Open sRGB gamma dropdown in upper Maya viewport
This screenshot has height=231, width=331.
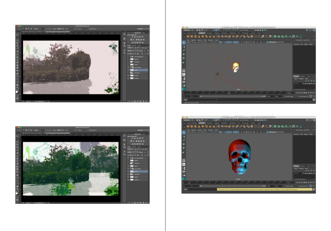tap(275, 42)
